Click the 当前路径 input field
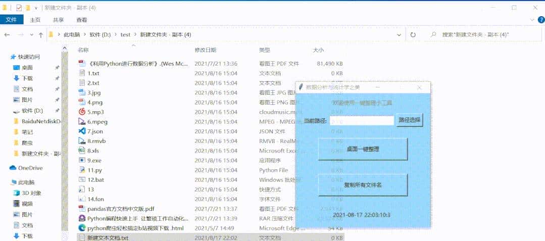Viewport: 545px width, 241px height. [x=362, y=121]
